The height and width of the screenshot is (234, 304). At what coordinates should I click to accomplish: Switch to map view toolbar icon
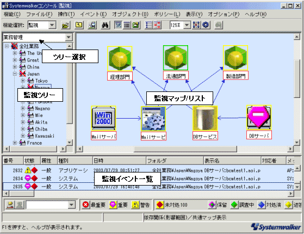(118, 25)
